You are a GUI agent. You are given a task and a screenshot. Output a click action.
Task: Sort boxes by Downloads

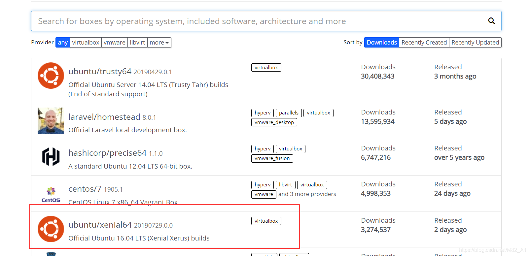[x=382, y=43]
